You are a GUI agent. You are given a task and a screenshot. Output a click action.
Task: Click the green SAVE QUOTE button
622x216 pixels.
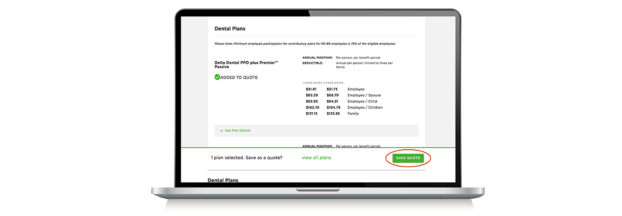(x=408, y=158)
